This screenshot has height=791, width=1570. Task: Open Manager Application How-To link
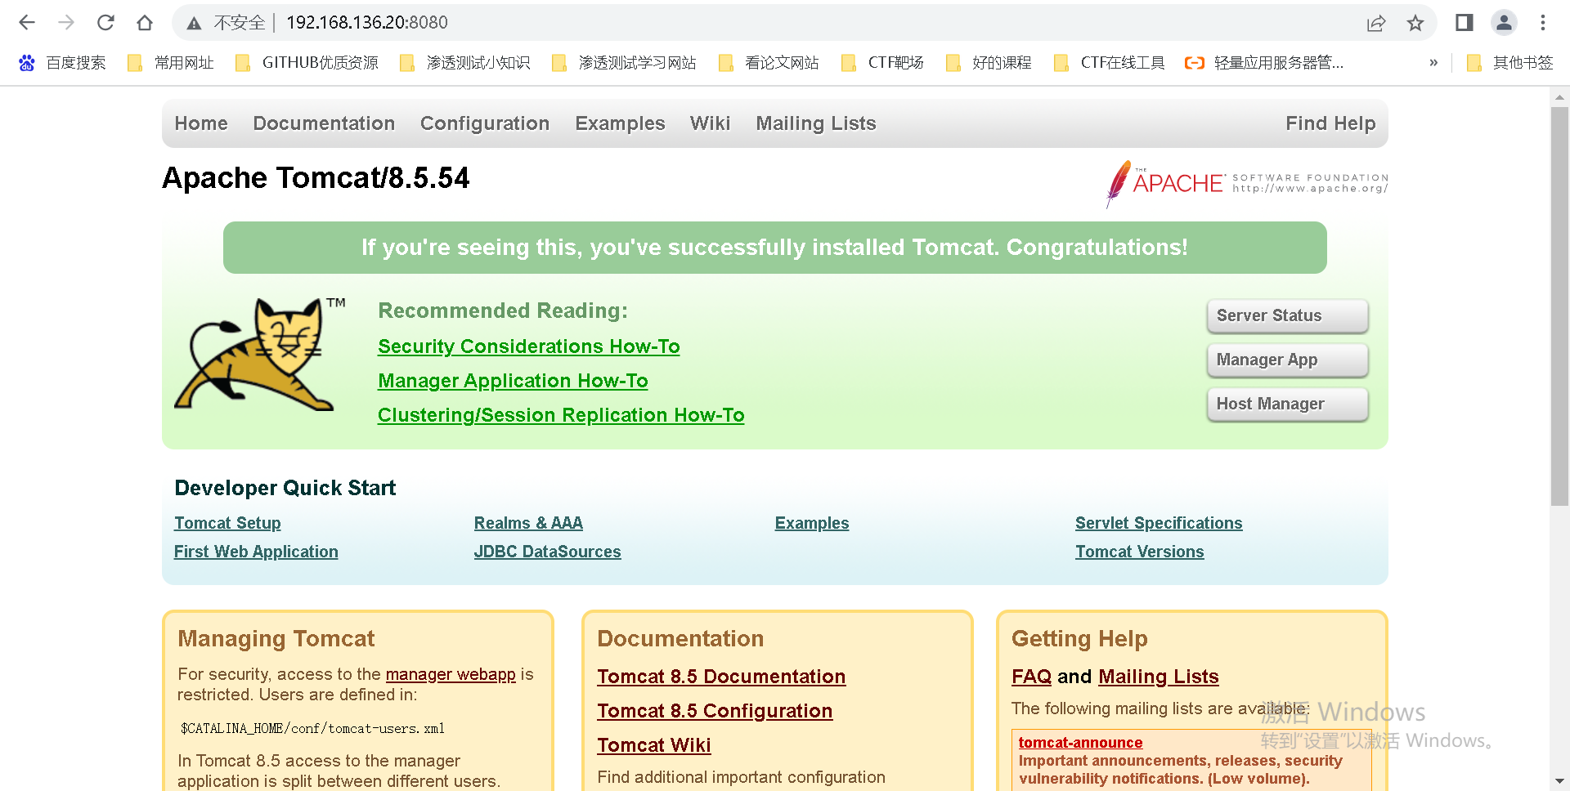coord(513,381)
